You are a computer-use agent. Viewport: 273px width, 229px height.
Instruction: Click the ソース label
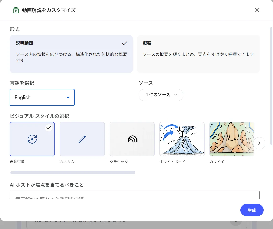[x=146, y=83]
